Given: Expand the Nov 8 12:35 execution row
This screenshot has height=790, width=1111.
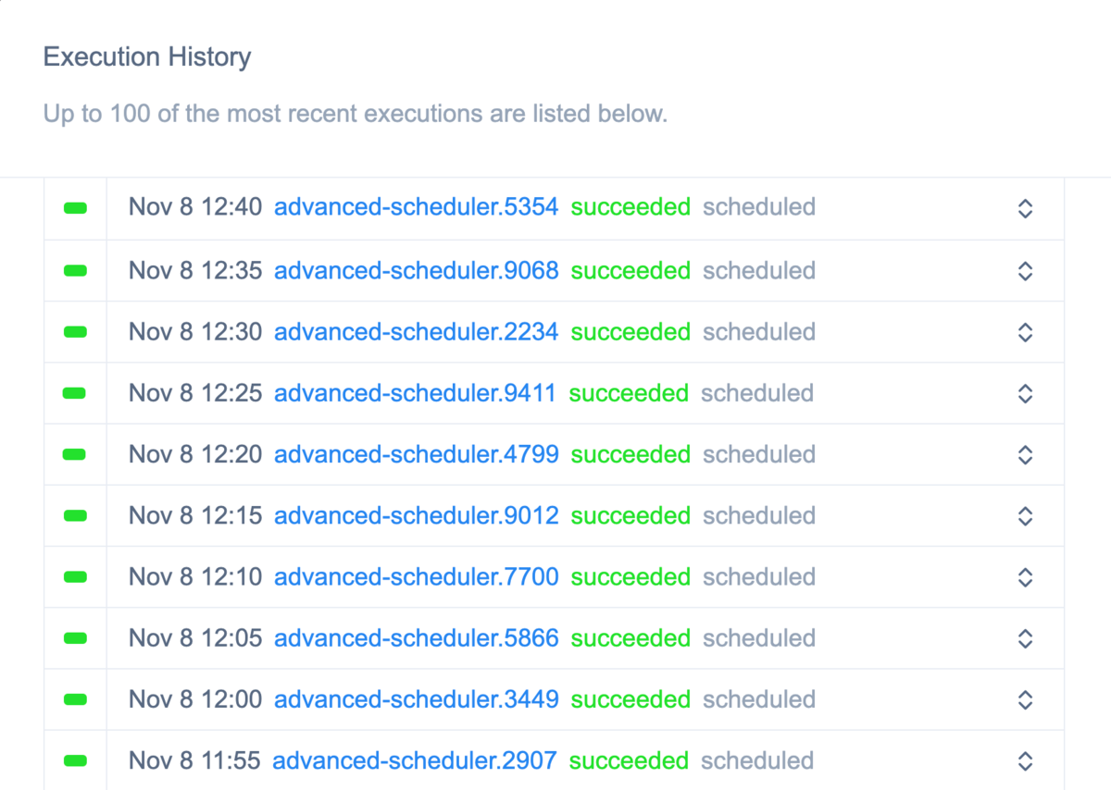Looking at the screenshot, I should tap(1025, 270).
